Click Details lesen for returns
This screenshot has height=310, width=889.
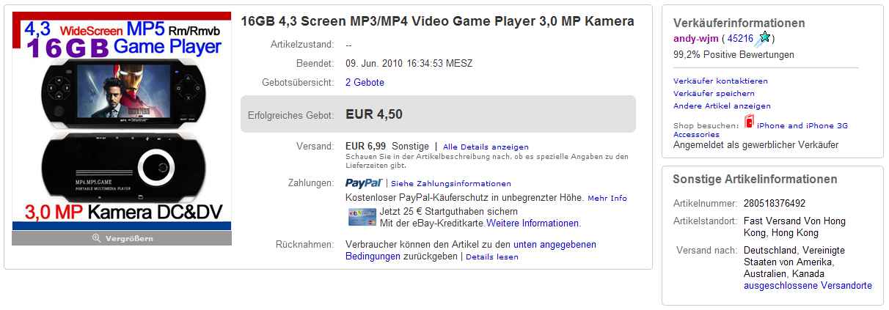click(491, 257)
